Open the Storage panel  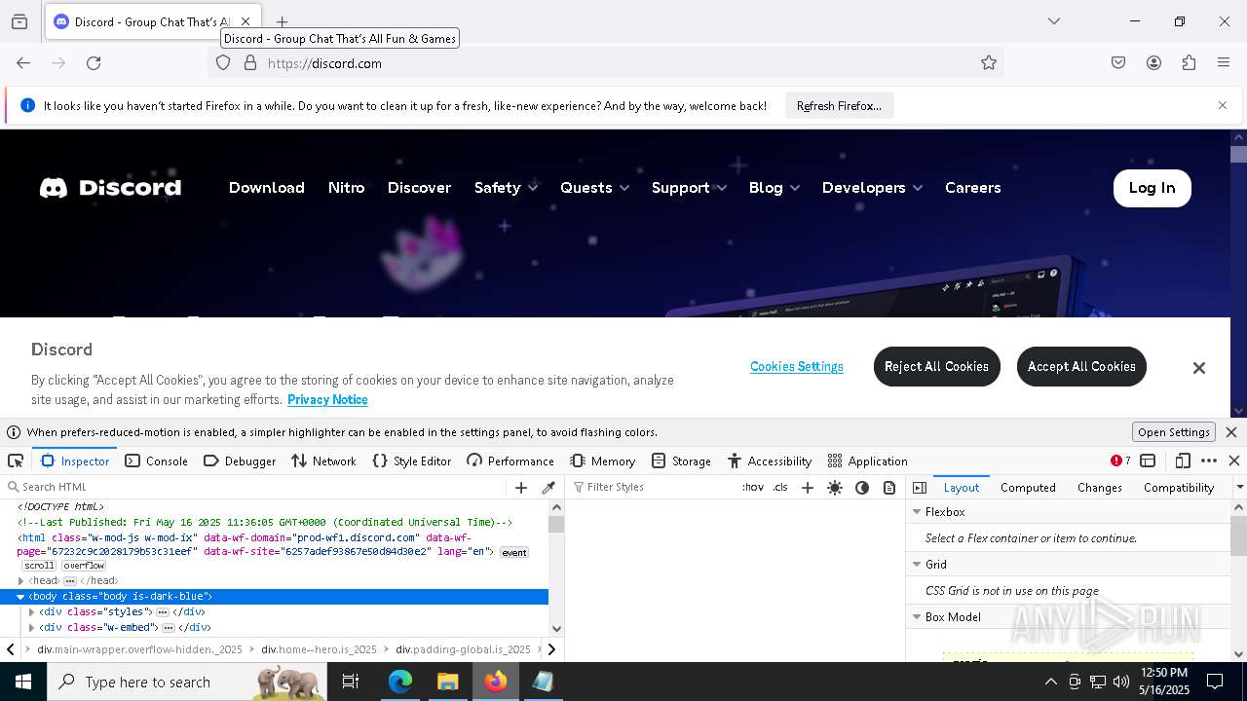pyautogui.click(x=681, y=461)
